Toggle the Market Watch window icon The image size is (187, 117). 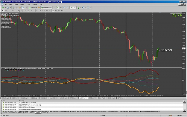click(13, 7)
